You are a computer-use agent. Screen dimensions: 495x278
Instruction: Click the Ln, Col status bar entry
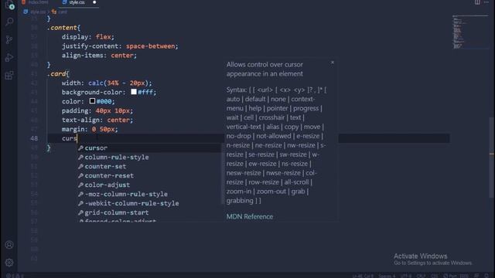(x=363, y=276)
